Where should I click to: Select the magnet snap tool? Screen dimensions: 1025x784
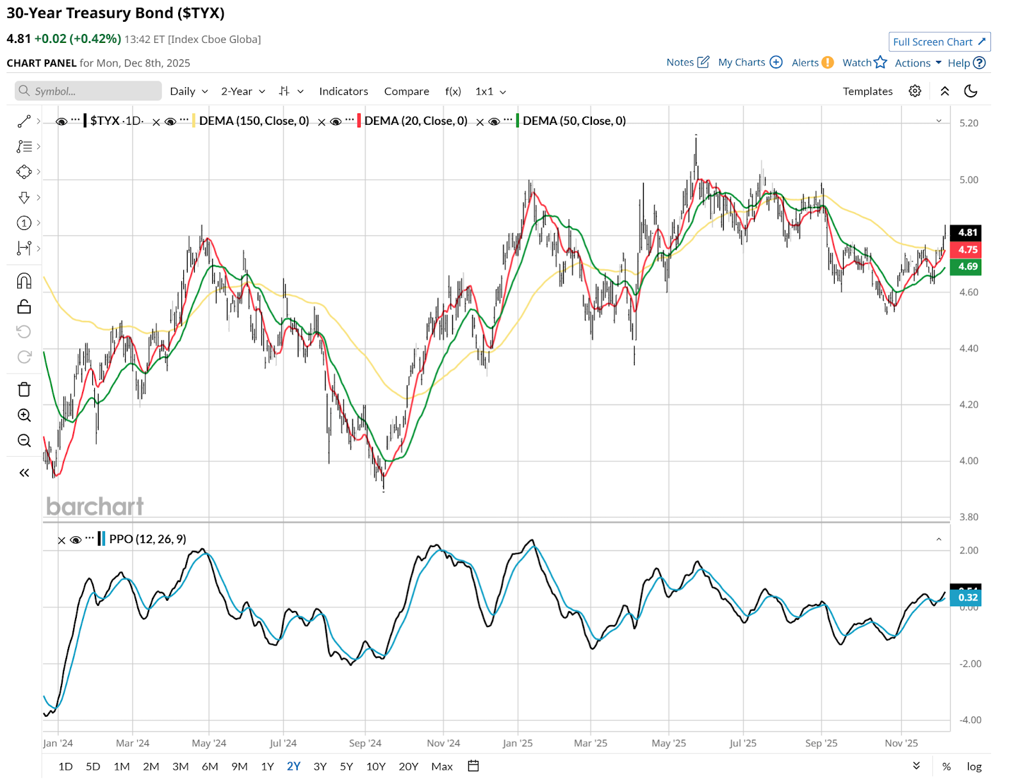point(24,281)
